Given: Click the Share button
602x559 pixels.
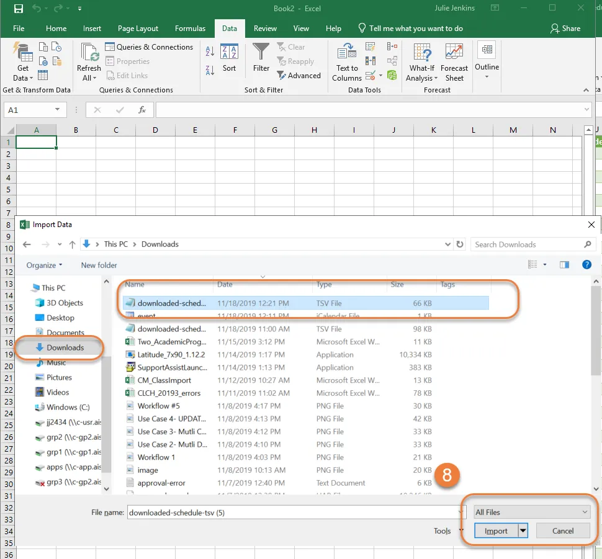Looking at the screenshot, I should point(565,29).
